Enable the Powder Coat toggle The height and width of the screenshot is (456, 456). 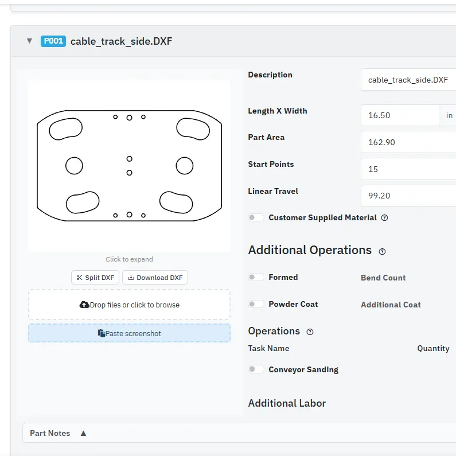[256, 305]
